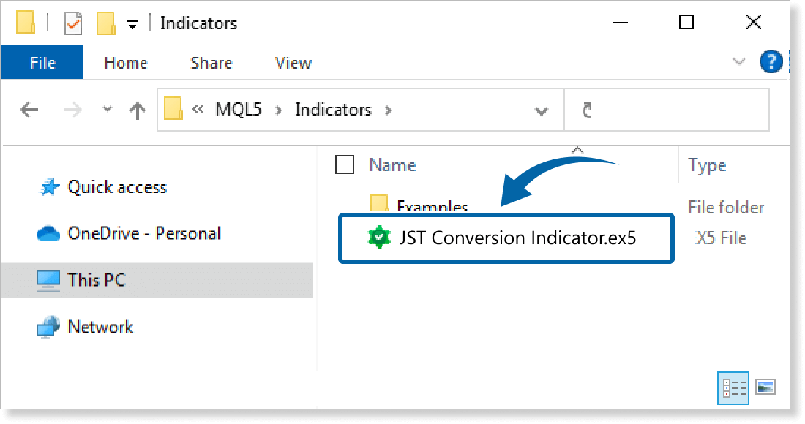Click the Properties quick access toolbar icon
The height and width of the screenshot is (424, 805).
(x=73, y=23)
